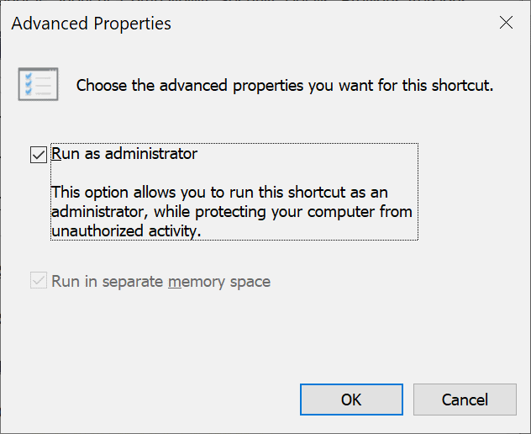
Task: Click the grayed Run in separate memory space checkbox
Action: (x=39, y=280)
